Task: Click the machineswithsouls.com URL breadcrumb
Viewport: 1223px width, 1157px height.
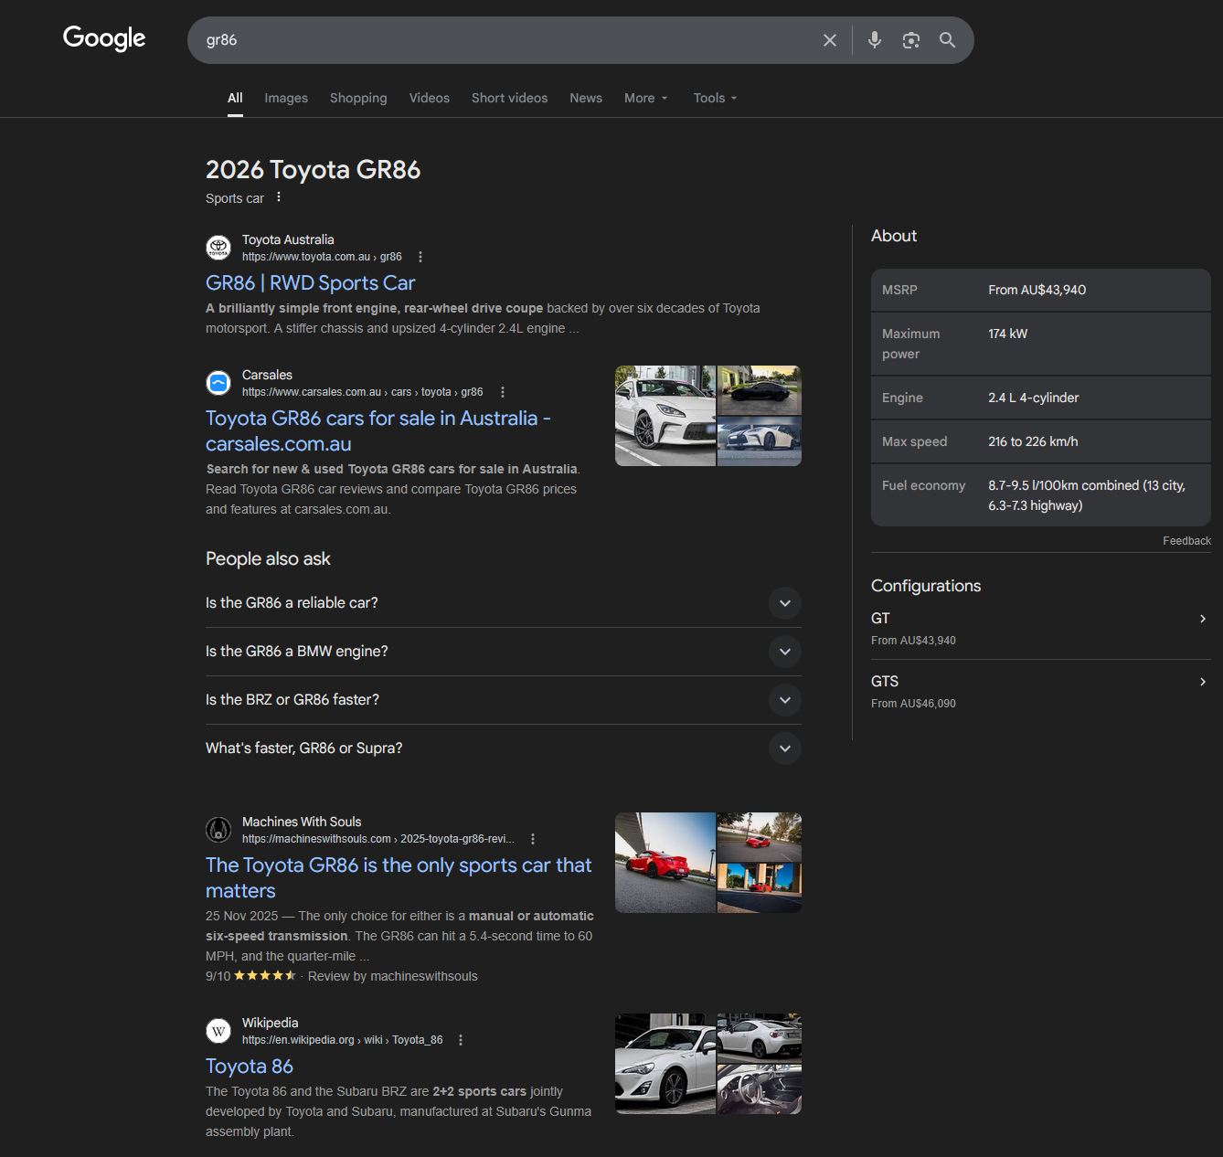Action: 378,839
